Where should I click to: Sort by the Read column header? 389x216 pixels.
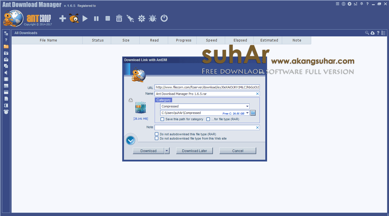(154, 40)
